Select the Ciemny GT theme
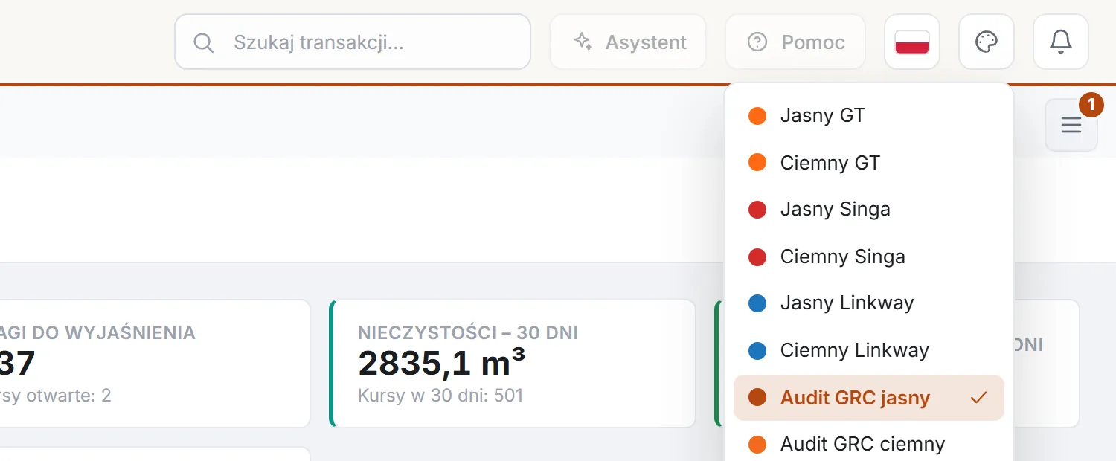 coord(869,163)
